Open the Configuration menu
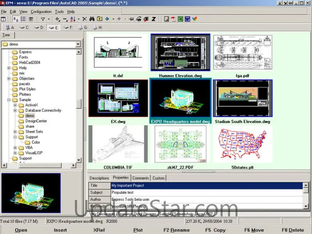This screenshot has width=312, height=234. (41, 12)
